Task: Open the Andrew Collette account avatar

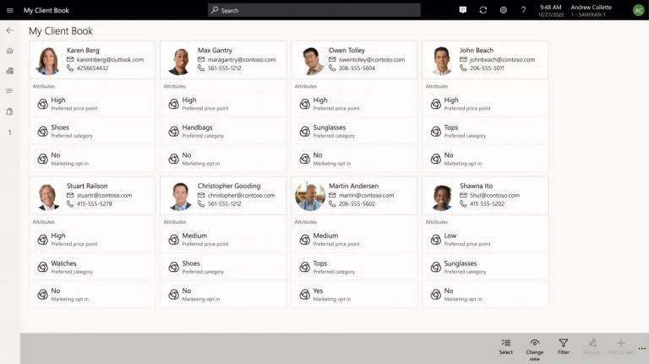Action: pyautogui.click(x=638, y=10)
